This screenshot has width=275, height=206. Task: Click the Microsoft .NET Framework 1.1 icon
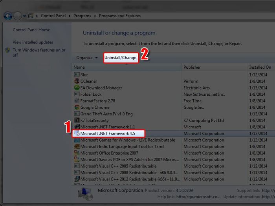77,127
